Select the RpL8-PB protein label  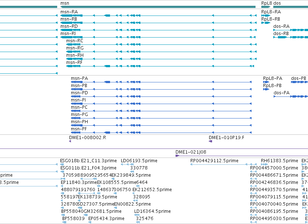[272, 86]
